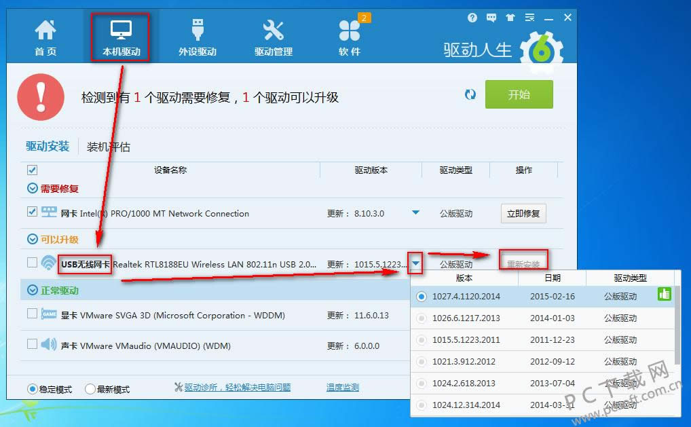Viewport: 691px width, 427px height.
Task: Click the 驱动版本 column header
Action: pos(371,170)
